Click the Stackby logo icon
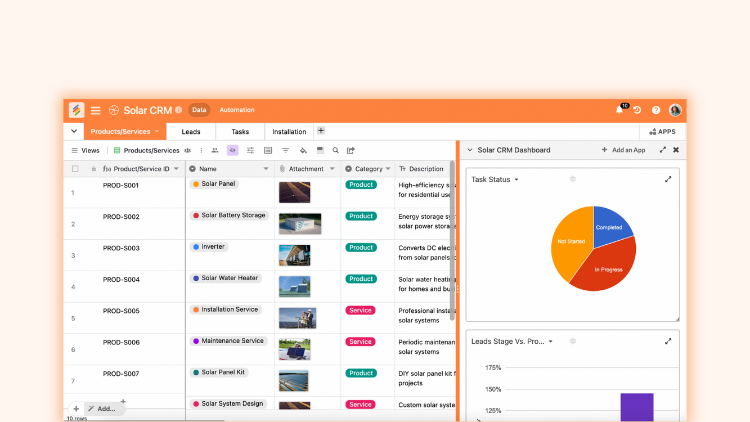The image size is (750, 422). coord(77,110)
